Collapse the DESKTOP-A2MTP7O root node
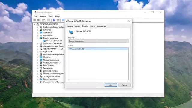Screen dimensions: 192x108 (34, 24)
